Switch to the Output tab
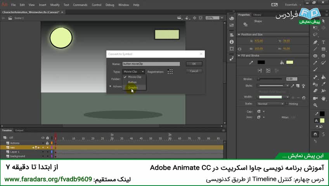This screenshot has width=329, height=186. click(19, 131)
